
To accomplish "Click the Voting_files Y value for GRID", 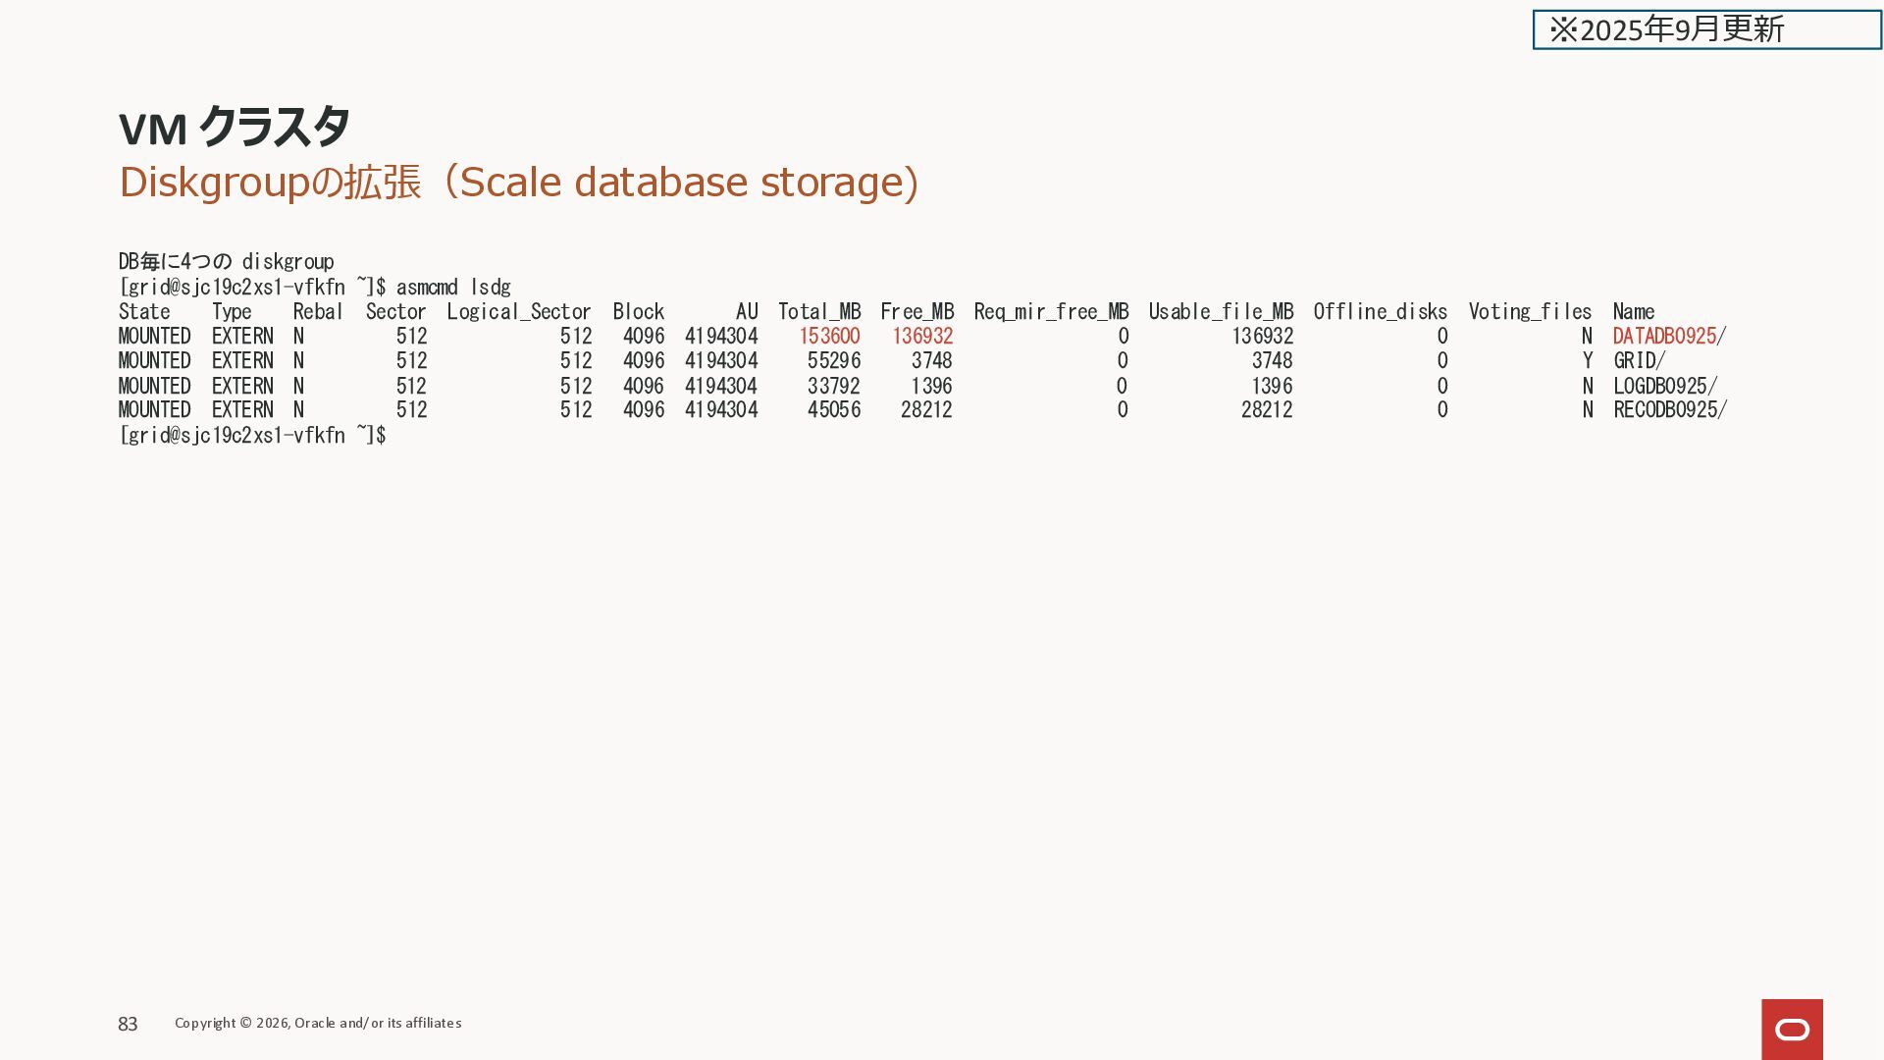I will (1587, 361).
